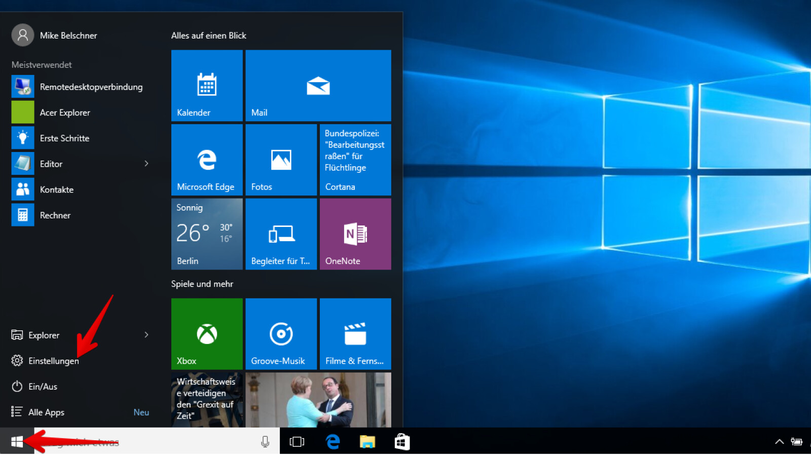811x456 pixels.
Task: Open the Fotos tile
Action: 281,160
